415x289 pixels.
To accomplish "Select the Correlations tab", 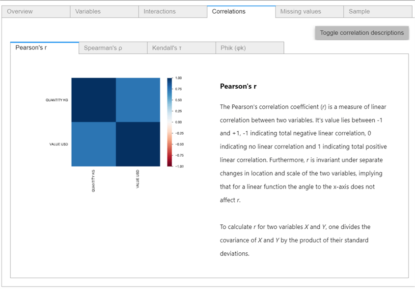I will 229,11.
